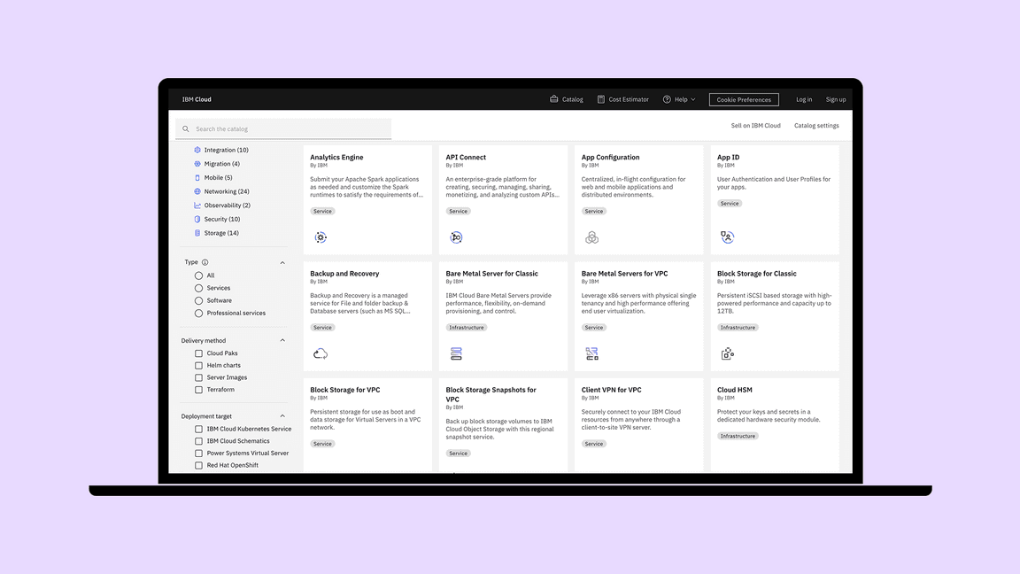
Task: Open the Catalog from the top bar
Action: tap(566, 99)
